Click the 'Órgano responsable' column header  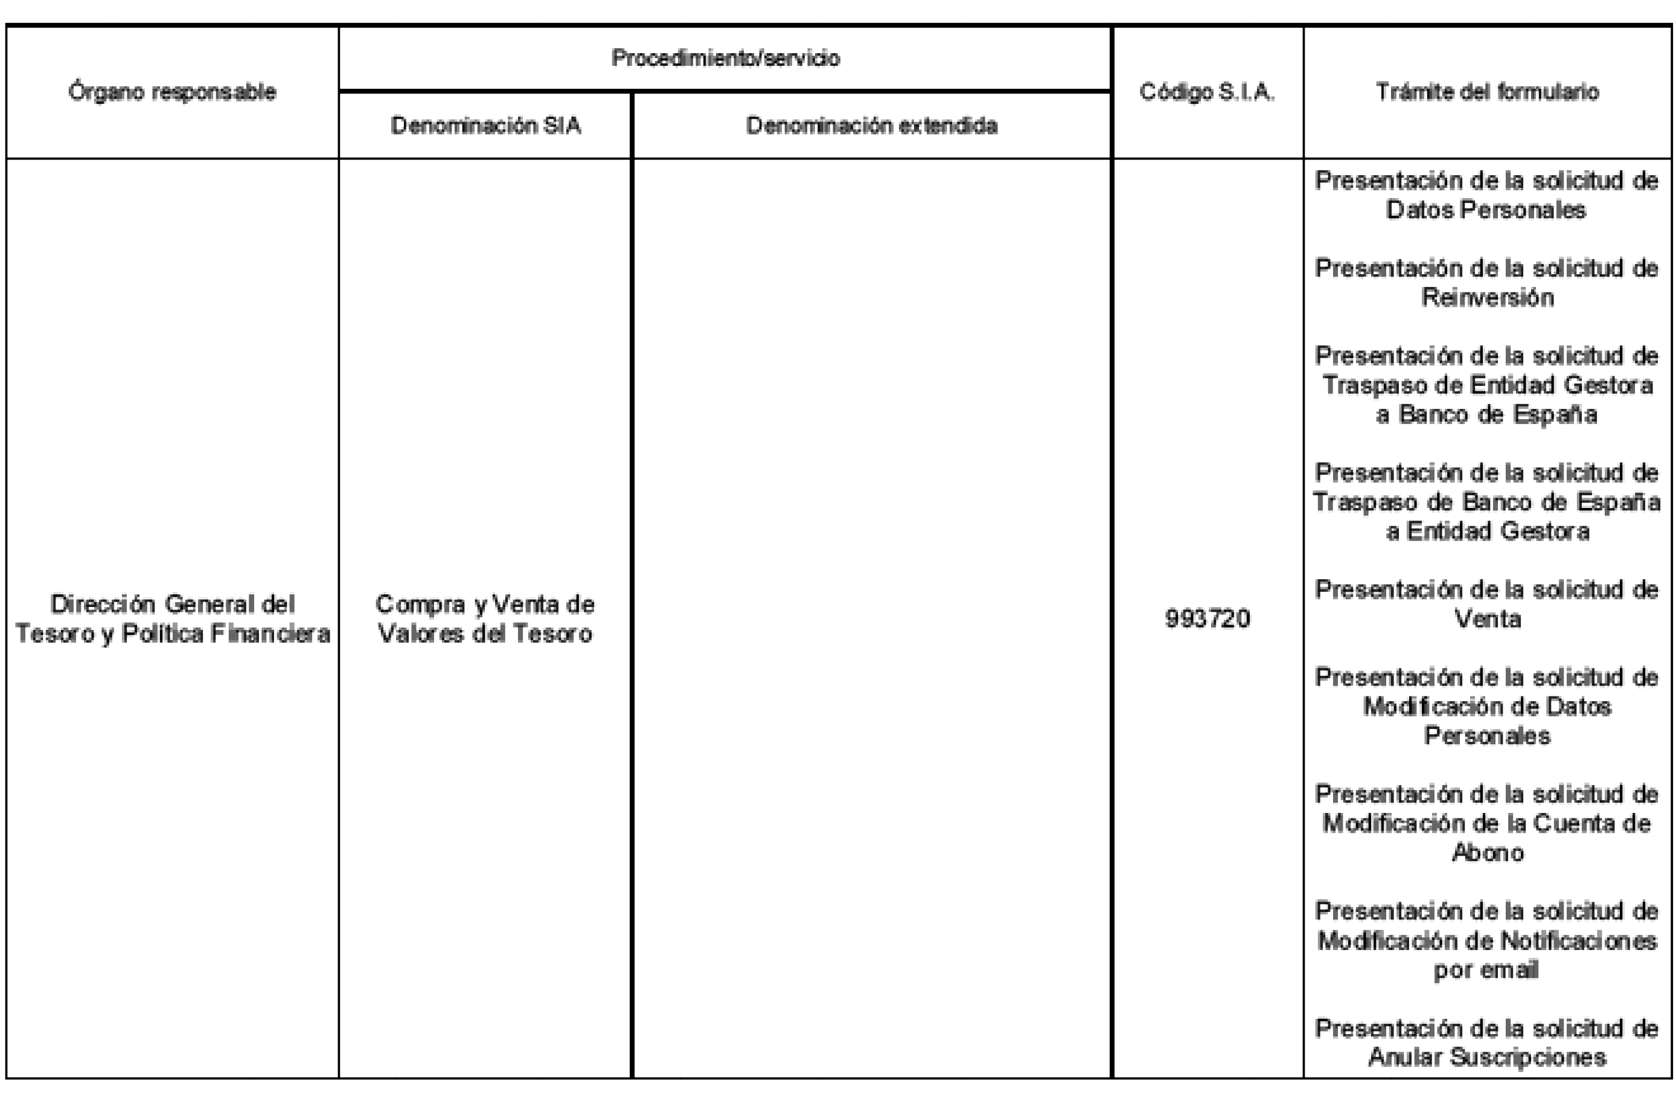click(x=173, y=92)
